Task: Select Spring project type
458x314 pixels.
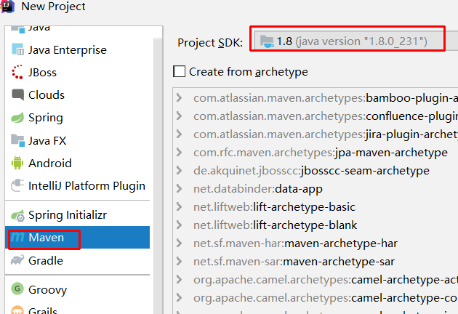Action: (x=77, y=118)
